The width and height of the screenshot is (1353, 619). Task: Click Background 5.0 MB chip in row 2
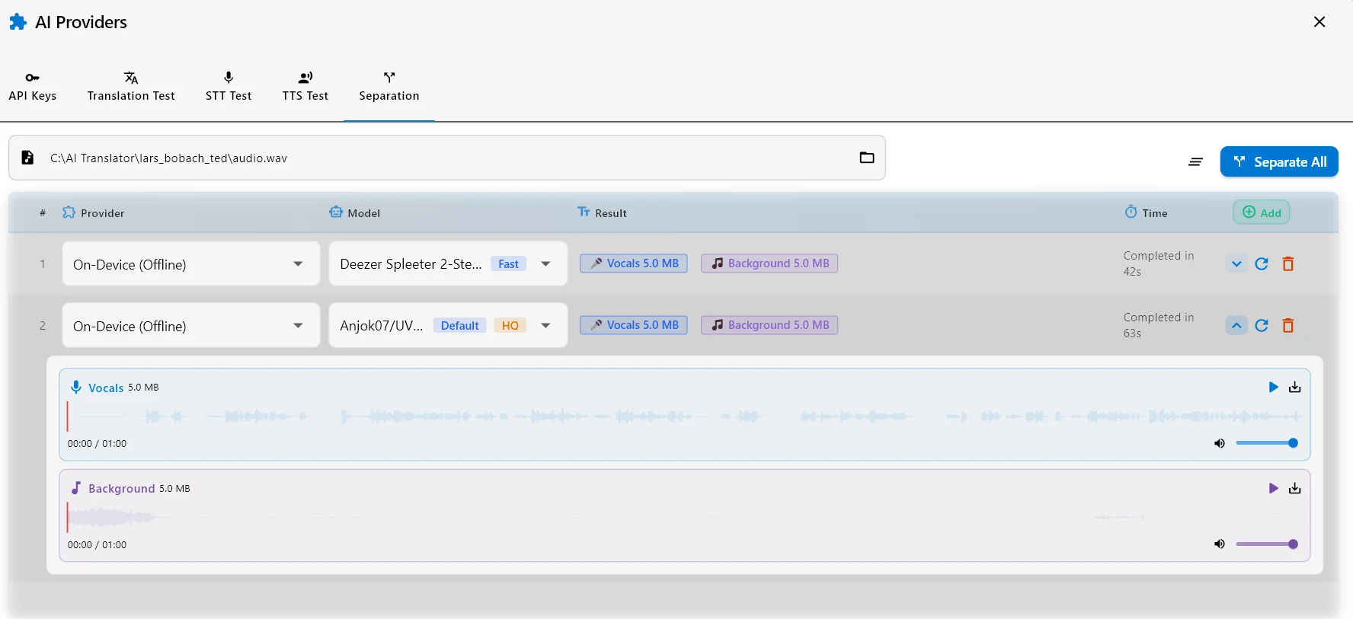[x=769, y=325]
